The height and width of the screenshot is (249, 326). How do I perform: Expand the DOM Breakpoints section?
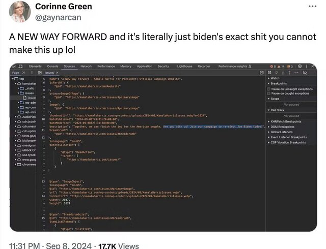pos(268,127)
